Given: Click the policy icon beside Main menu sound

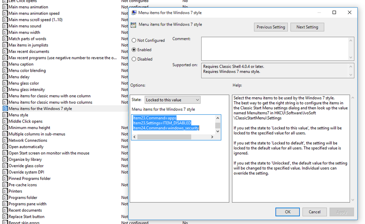Looking at the screenshot, I should [5, 26].
